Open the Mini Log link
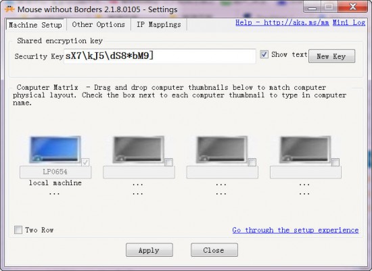 tap(349, 22)
